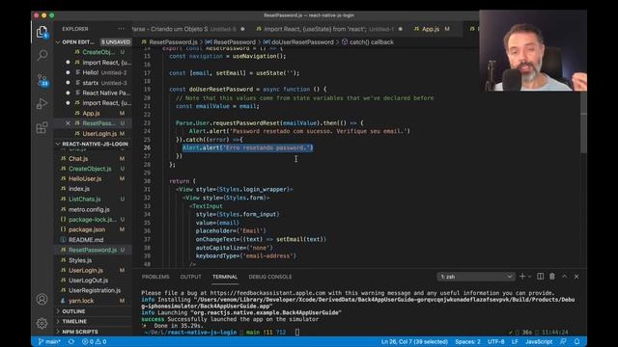Click the terminal command prompt line
Viewport: 618px width, 347px height.
point(221,332)
